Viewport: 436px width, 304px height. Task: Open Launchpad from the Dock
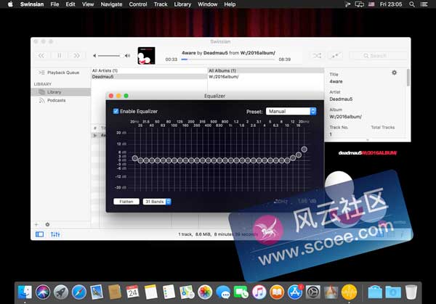click(x=61, y=292)
